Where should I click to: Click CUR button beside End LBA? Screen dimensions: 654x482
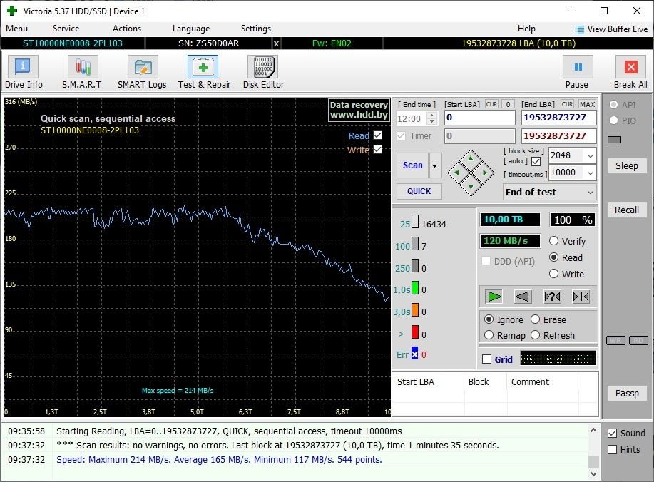[x=567, y=104]
